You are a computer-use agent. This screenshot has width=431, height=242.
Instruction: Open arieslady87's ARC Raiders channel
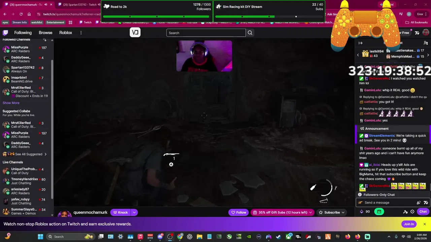tap(25, 191)
